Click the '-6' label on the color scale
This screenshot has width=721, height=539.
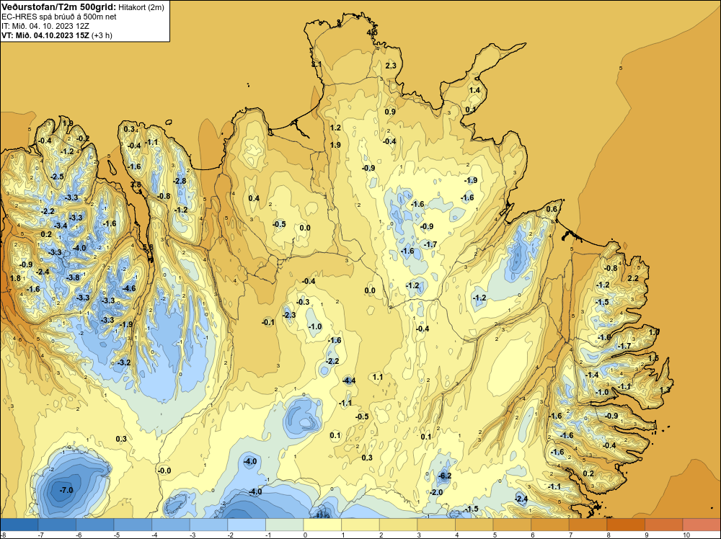coord(79,535)
